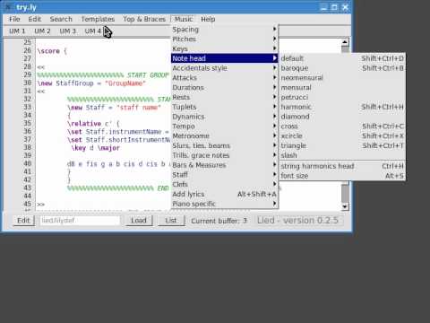Expand the Durations submenu

pyautogui.click(x=225, y=87)
